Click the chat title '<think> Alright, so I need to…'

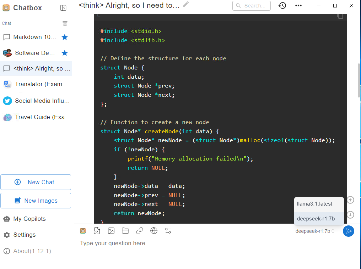tap(129, 5)
